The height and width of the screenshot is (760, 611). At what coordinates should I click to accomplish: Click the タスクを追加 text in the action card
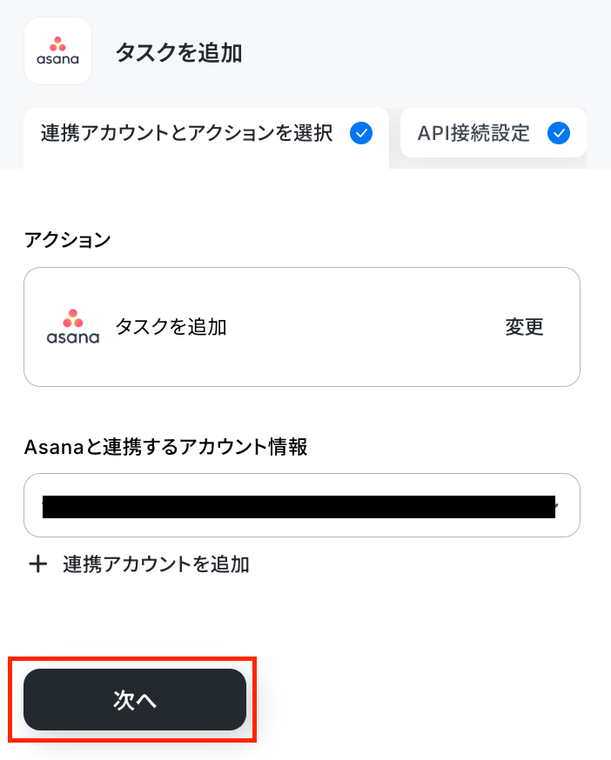tap(171, 327)
